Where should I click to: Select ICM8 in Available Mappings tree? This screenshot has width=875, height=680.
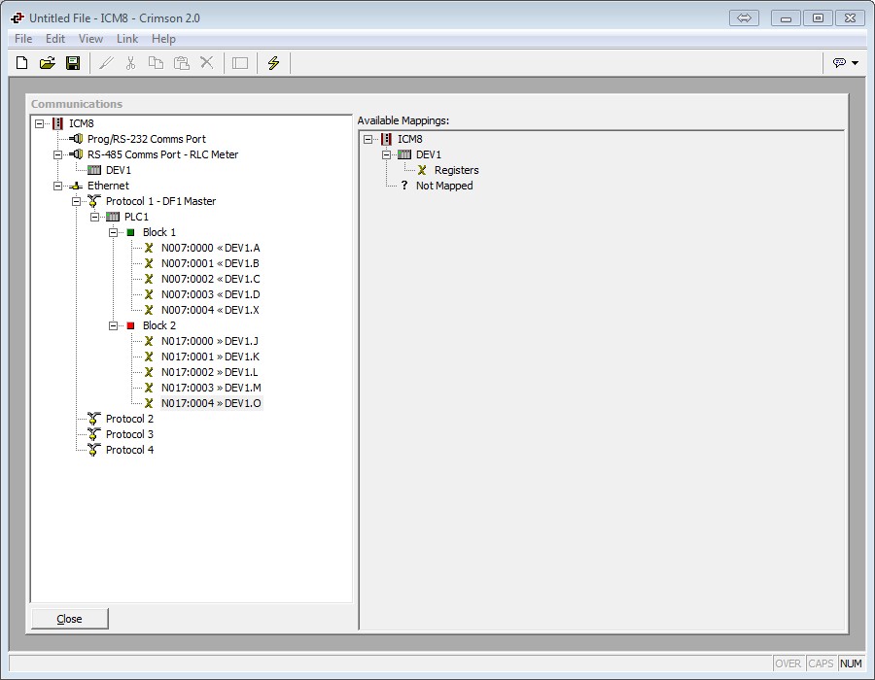[x=409, y=139]
